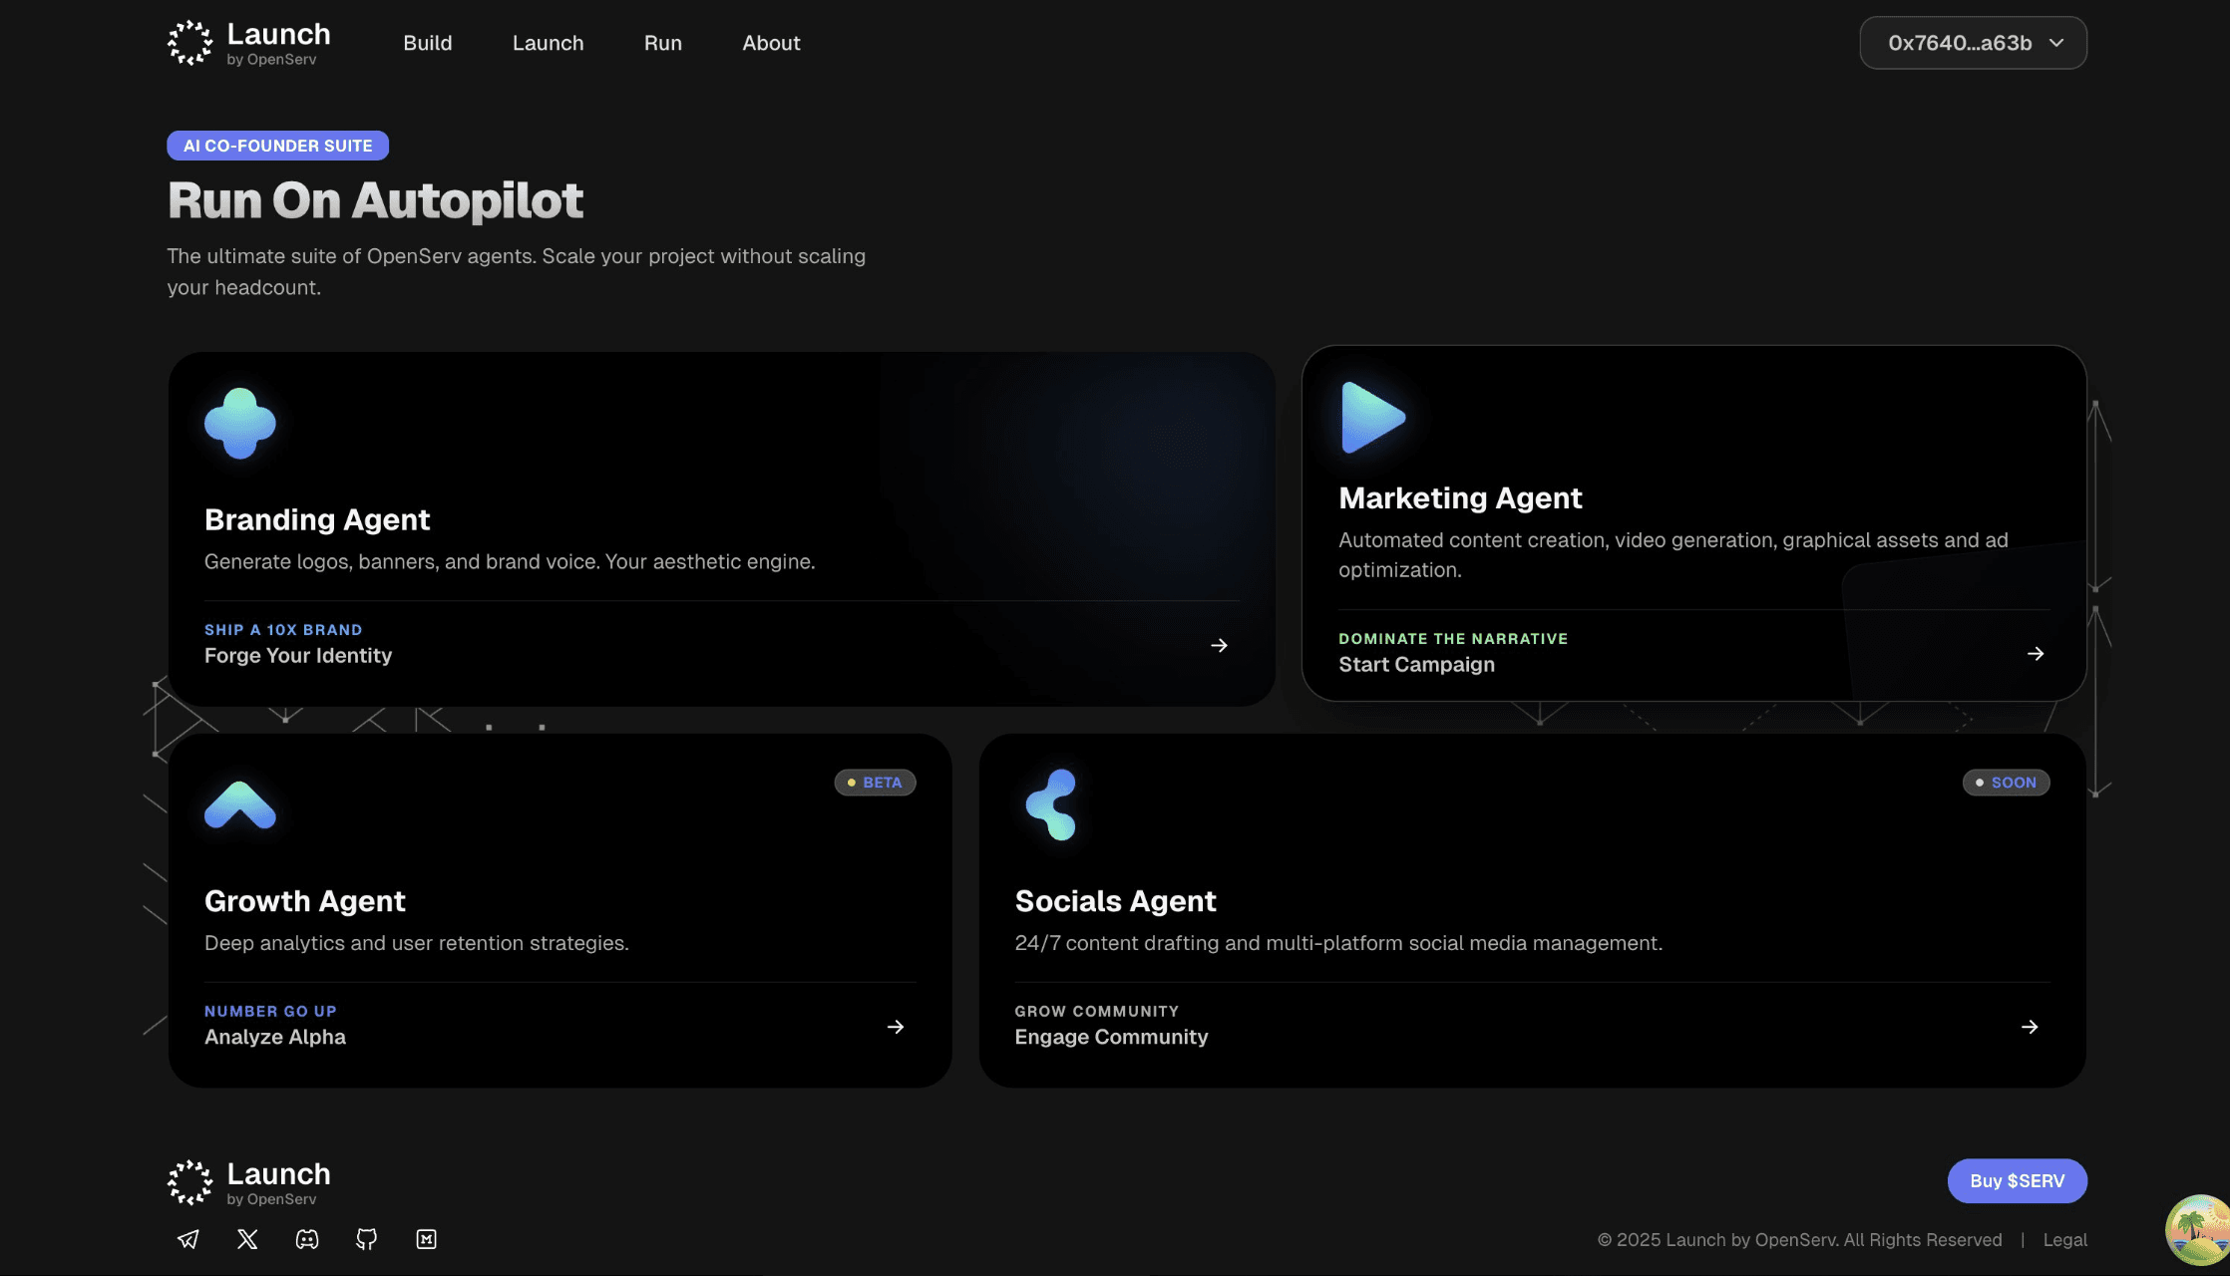Image resolution: width=2230 pixels, height=1276 pixels.
Task: Click the arrow next to Start Campaign
Action: (x=2036, y=654)
